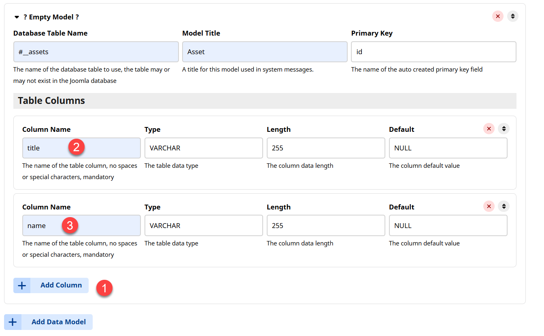The height and width of the screenshot is (336, 544).
Task: Click the Length field in title row
Action: 326,148
